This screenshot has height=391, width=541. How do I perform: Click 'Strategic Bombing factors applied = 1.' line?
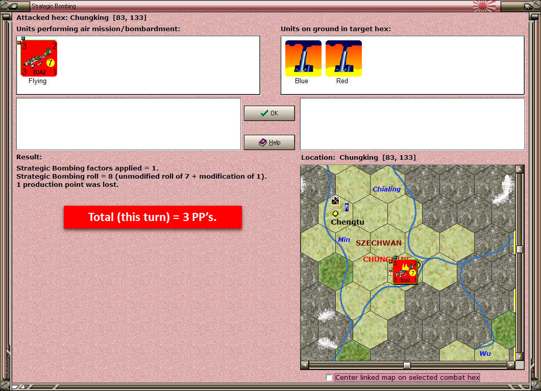click(x=88, y=168)
